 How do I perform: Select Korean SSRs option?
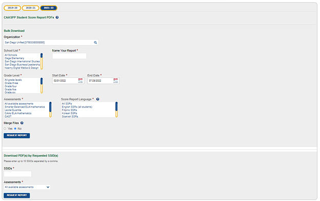pyautogui.click(x=70, y=113)
